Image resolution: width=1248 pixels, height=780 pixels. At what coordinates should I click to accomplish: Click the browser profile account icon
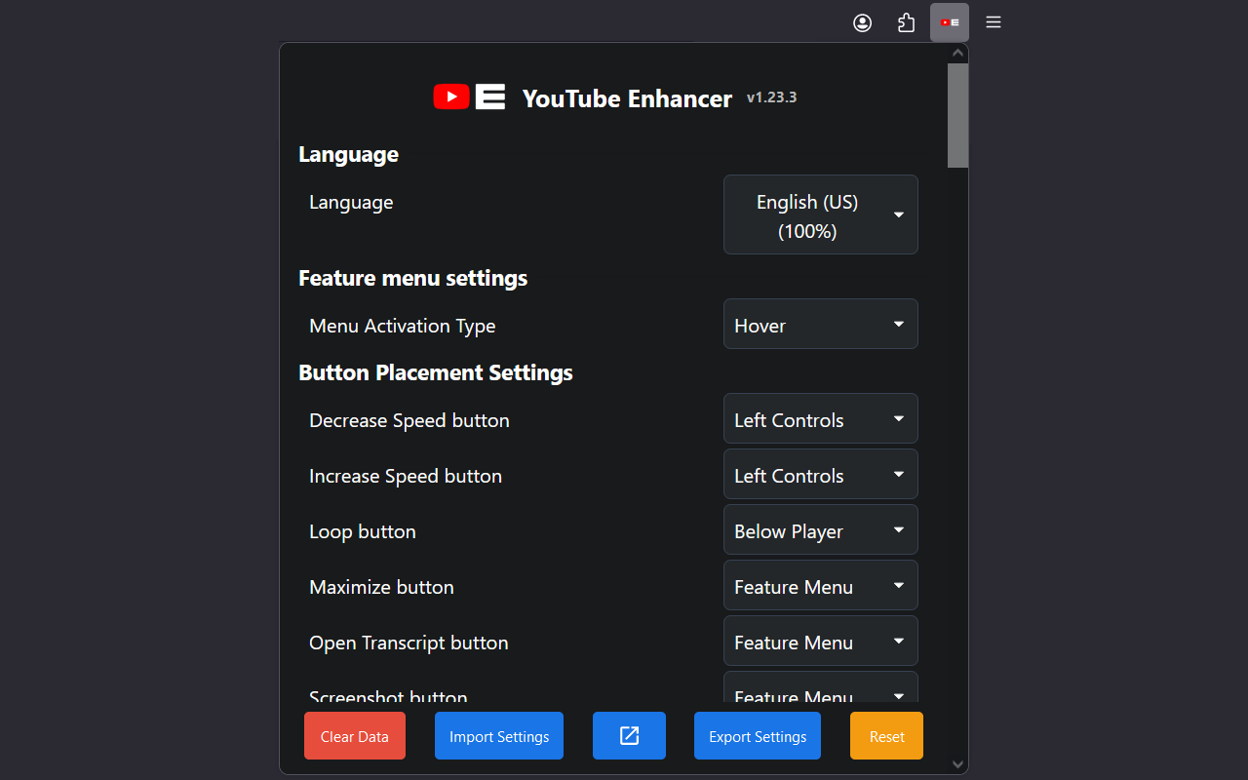click(x=862, y=21)
